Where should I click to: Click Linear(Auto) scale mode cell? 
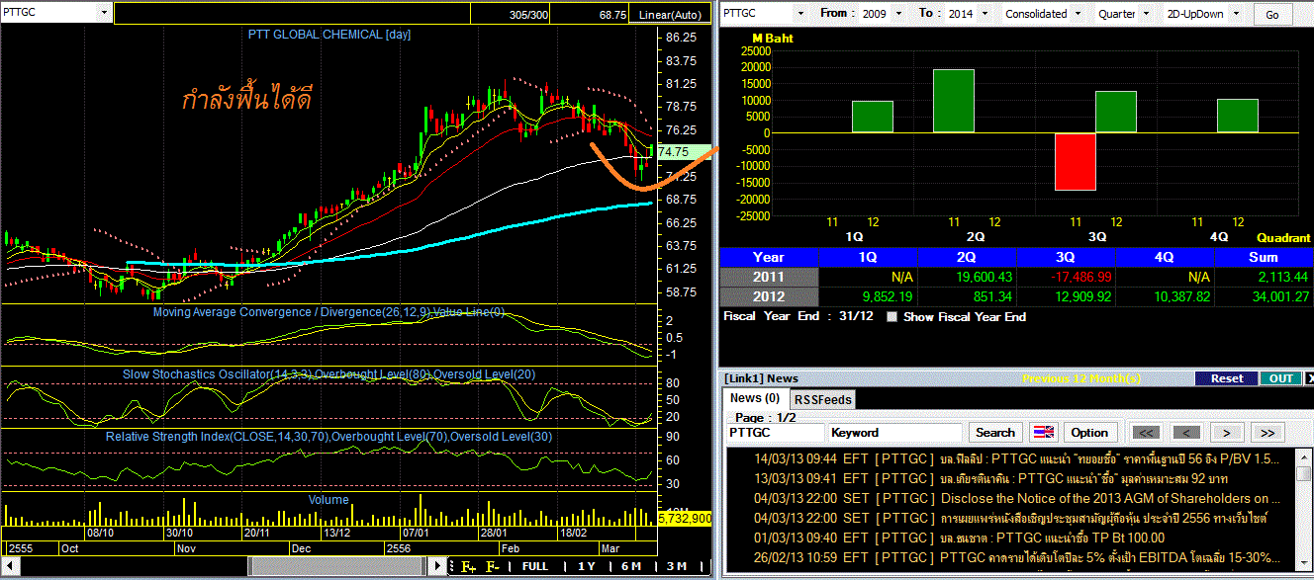click(x=670, y=15)
